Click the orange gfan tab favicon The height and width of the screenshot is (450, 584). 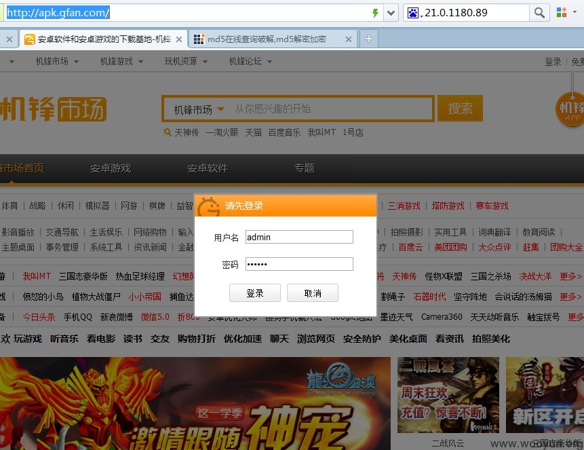pyautogui.click(x=29, y=39)
